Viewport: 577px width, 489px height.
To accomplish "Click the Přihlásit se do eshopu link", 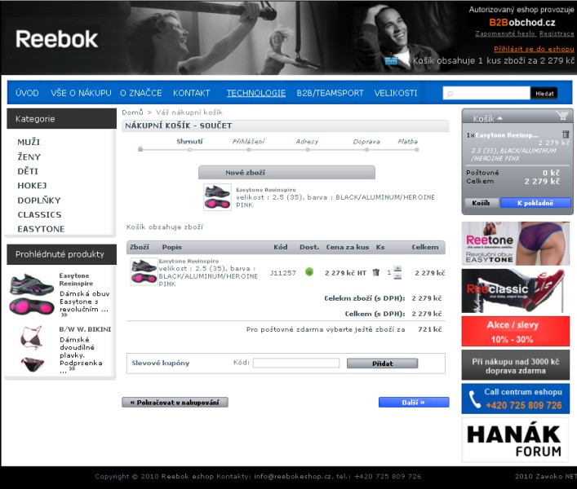I will [x=534, y=49].
